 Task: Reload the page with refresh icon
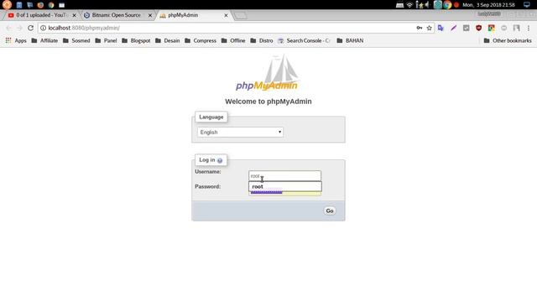pyautogui.click(x=30, y=28)
